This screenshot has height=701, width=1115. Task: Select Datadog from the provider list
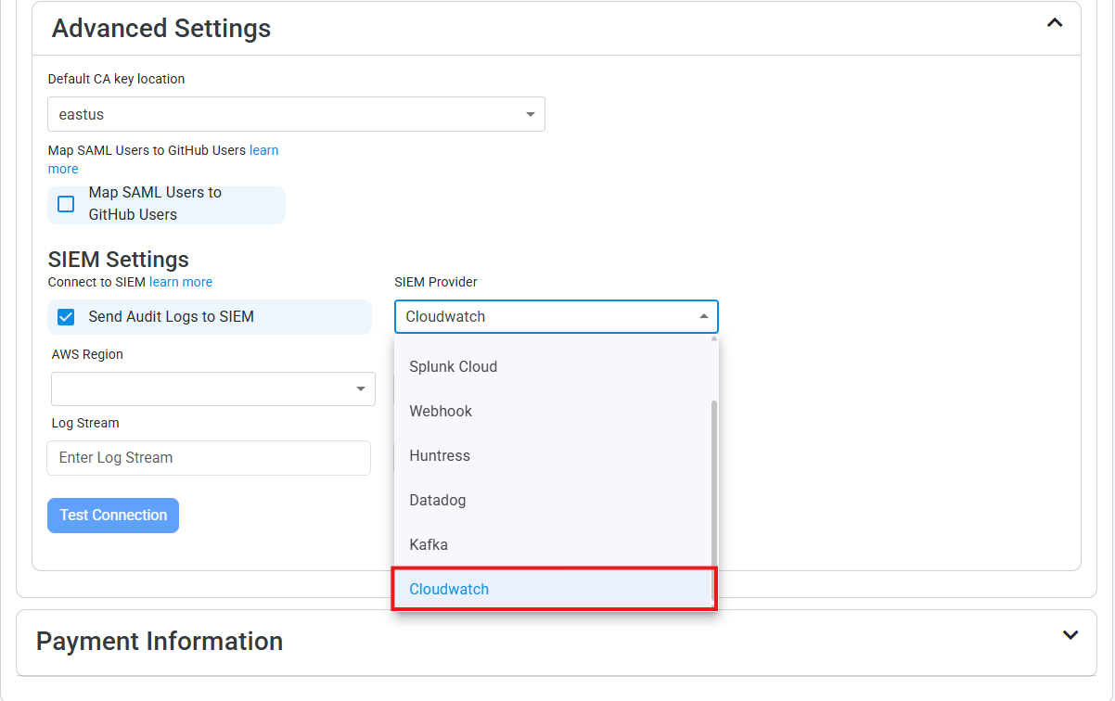(437, 500)
